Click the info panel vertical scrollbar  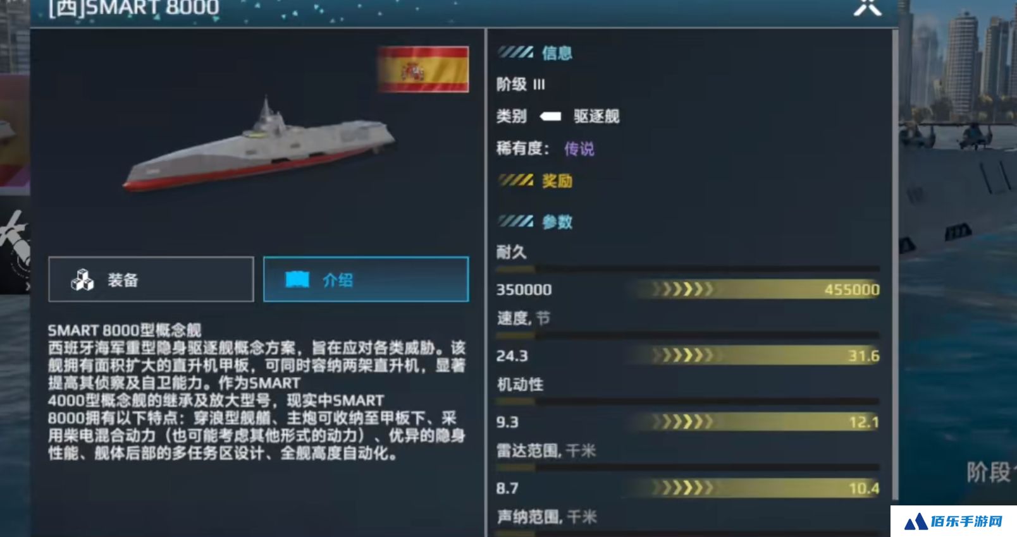coord(895,282)
